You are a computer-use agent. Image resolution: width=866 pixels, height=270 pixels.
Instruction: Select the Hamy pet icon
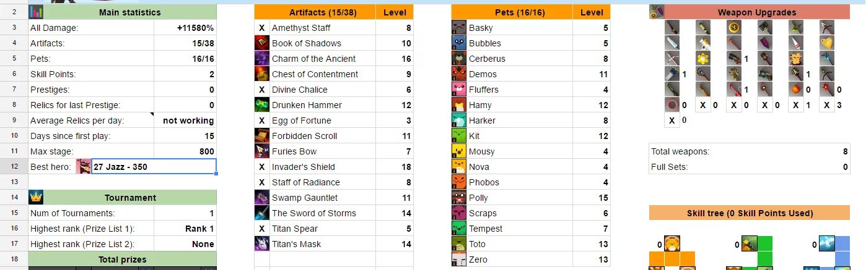458,105
